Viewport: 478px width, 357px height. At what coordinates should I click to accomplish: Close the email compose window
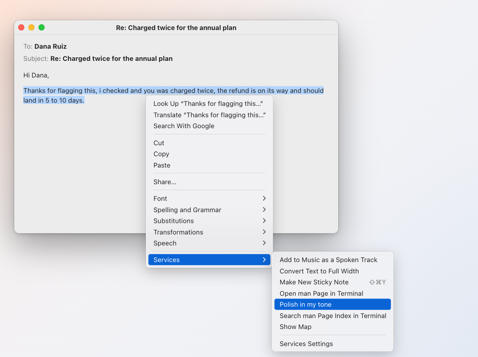click(21, 28)
